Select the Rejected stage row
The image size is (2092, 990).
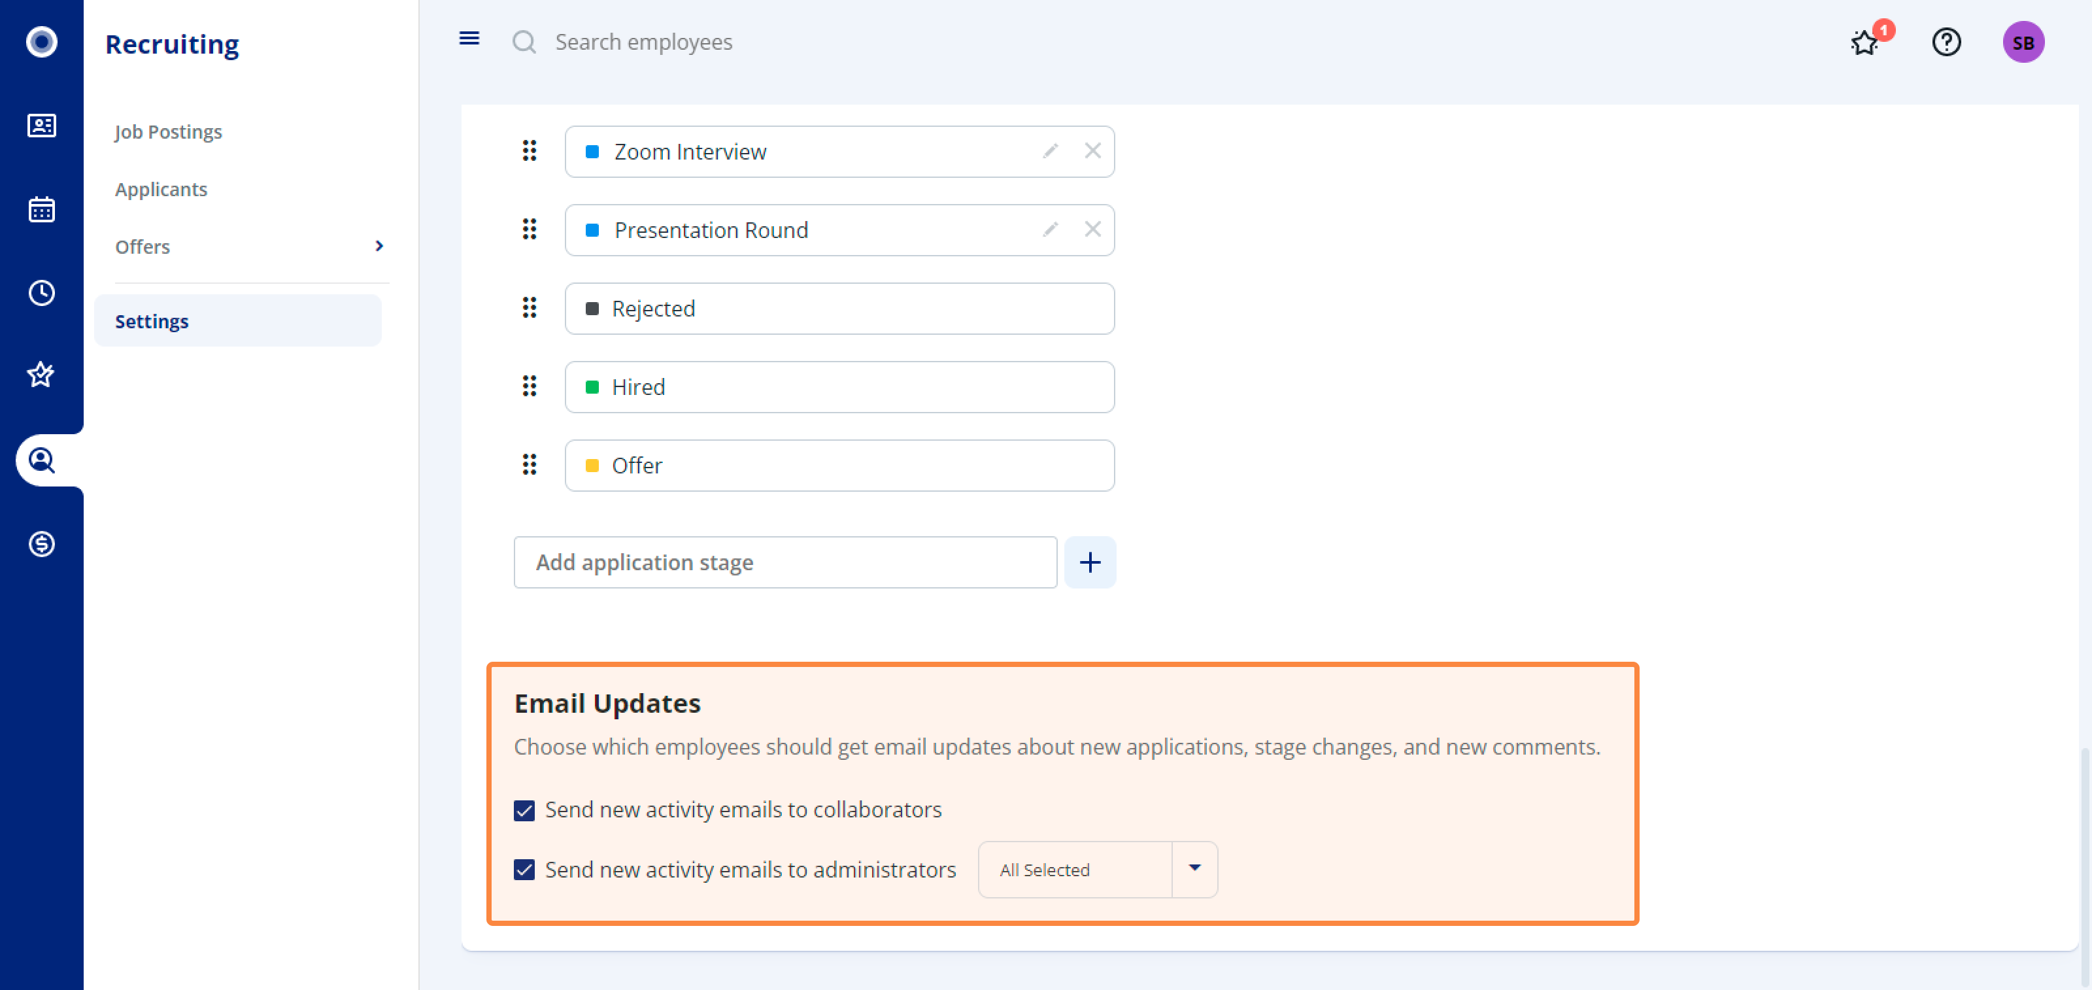point(839,309)
